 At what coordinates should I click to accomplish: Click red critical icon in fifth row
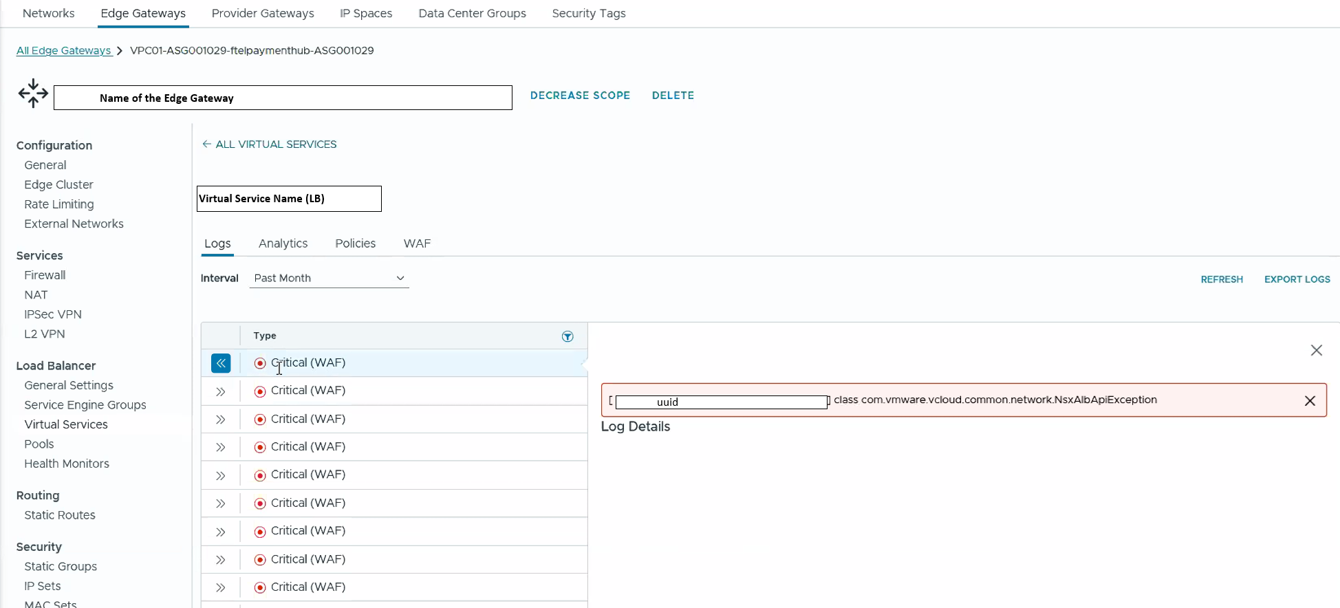coord(260,475)
